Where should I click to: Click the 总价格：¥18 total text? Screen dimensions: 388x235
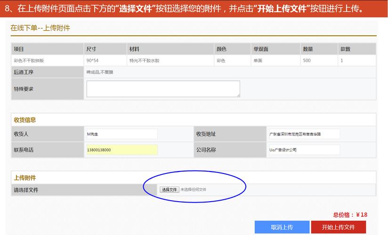(x=350, y=215)
